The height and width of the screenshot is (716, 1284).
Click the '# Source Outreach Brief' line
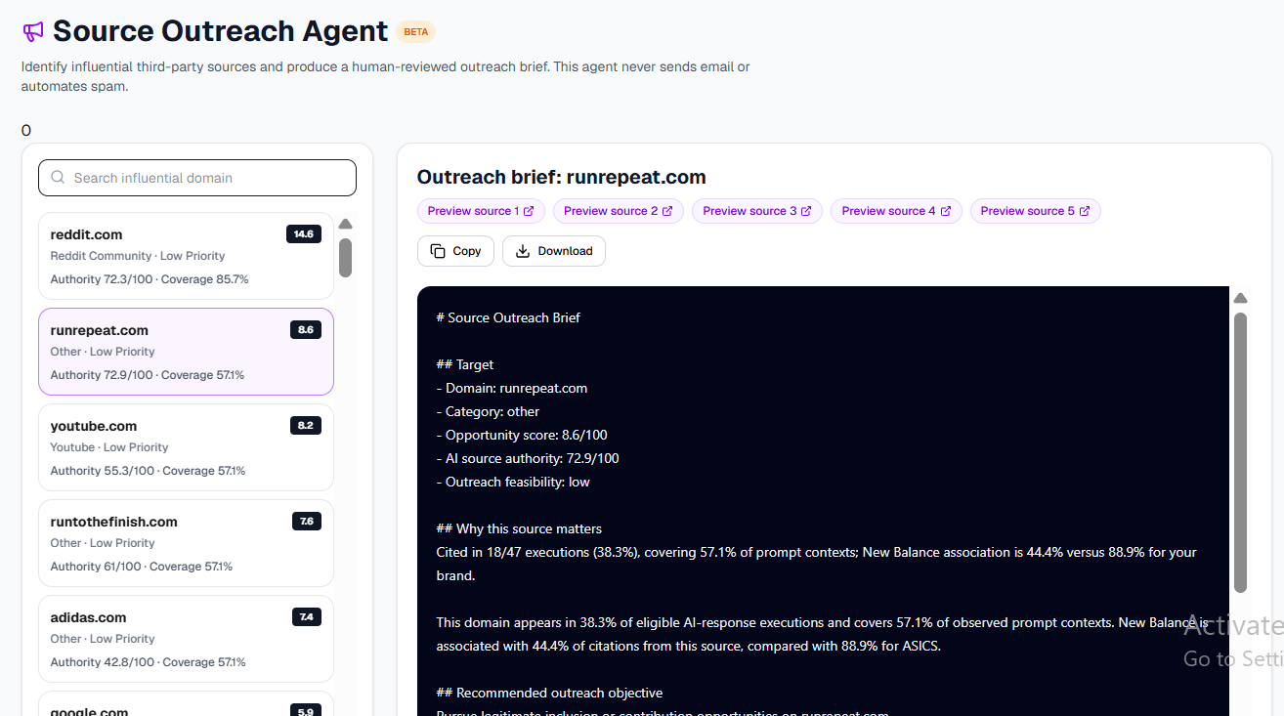(x=508, y=317)
